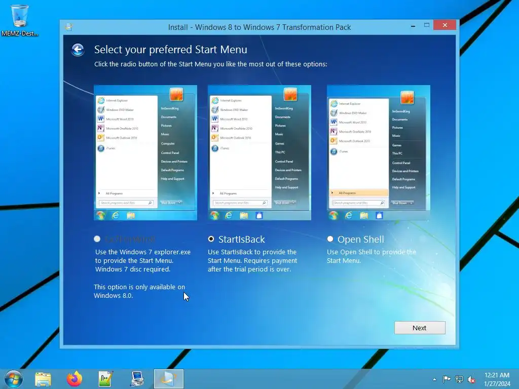Image resolution: width=519 pixels, height=389 pixels.
Task: Click the StartIsBack label text
Action: 242,239
